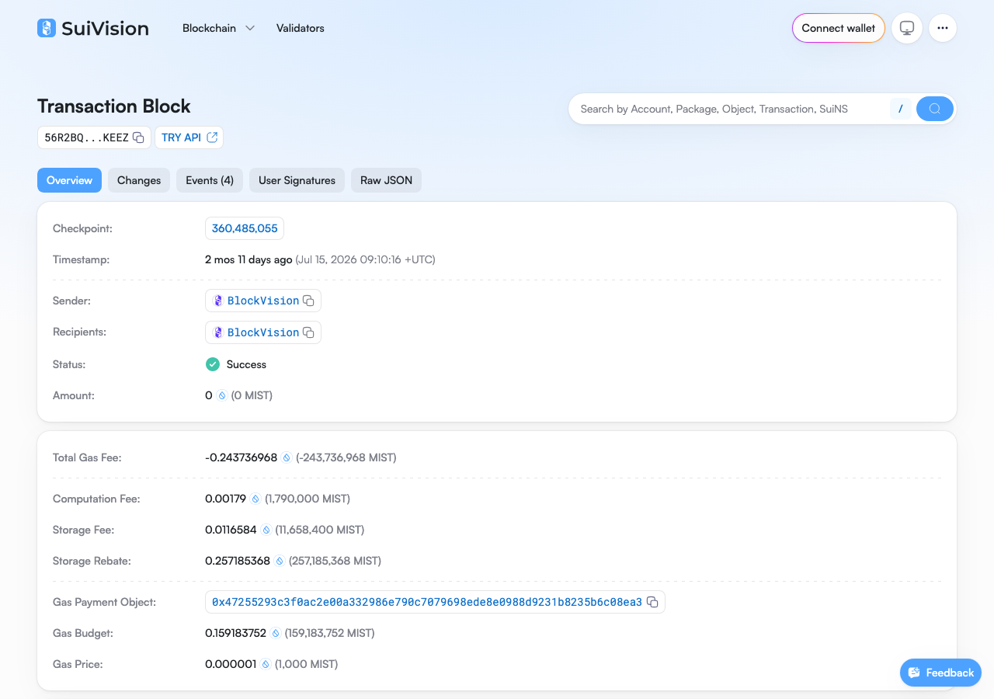Open the three-dots more options menu
This screenshot has width=994, height=699.
(943, 28)
